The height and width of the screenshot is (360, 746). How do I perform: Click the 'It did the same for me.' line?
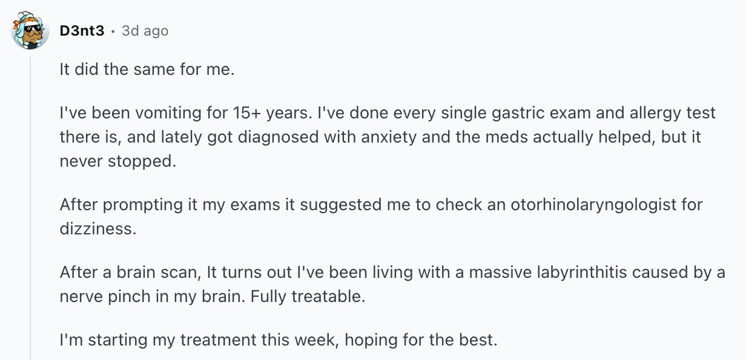pos(147,69)
